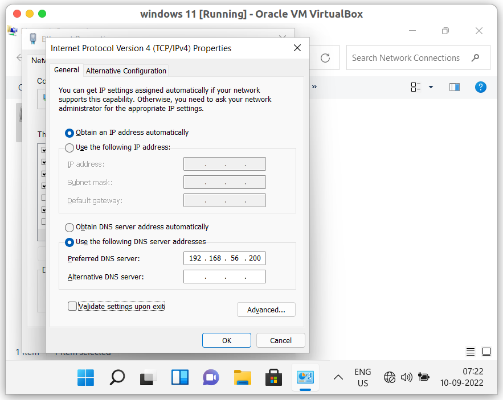Image resolution: width=503 pixels, height=400 pixels.
Task: Click the volume speaker icon in tray
Action: (x=406, y=377)
